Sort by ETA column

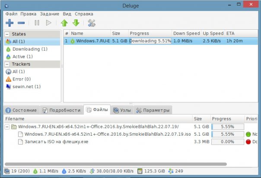click(x=242, y=33)
